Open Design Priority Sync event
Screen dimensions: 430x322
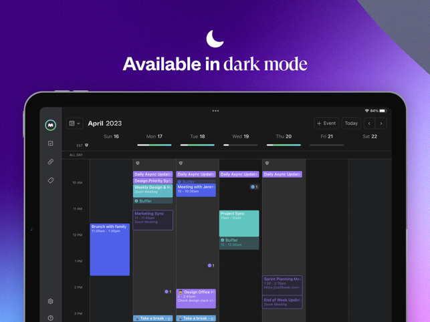152,181
